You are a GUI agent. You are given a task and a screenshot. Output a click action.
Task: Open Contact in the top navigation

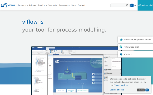tap(81, 5)
